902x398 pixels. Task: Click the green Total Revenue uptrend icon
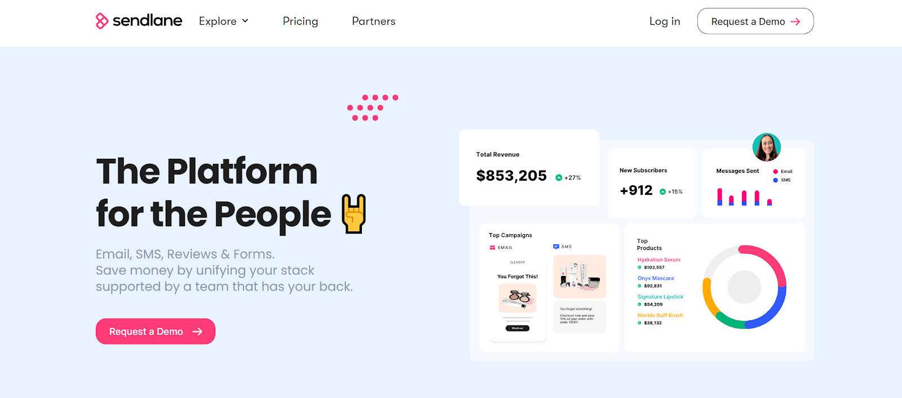pyautogui.click(x=559, y=178)
